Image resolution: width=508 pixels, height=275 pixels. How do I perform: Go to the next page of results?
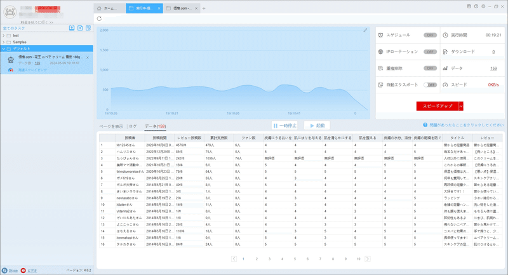click(x=368, y=258)
